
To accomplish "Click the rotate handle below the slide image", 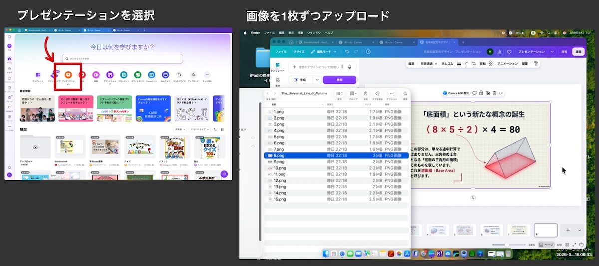I will coord(473,198).
